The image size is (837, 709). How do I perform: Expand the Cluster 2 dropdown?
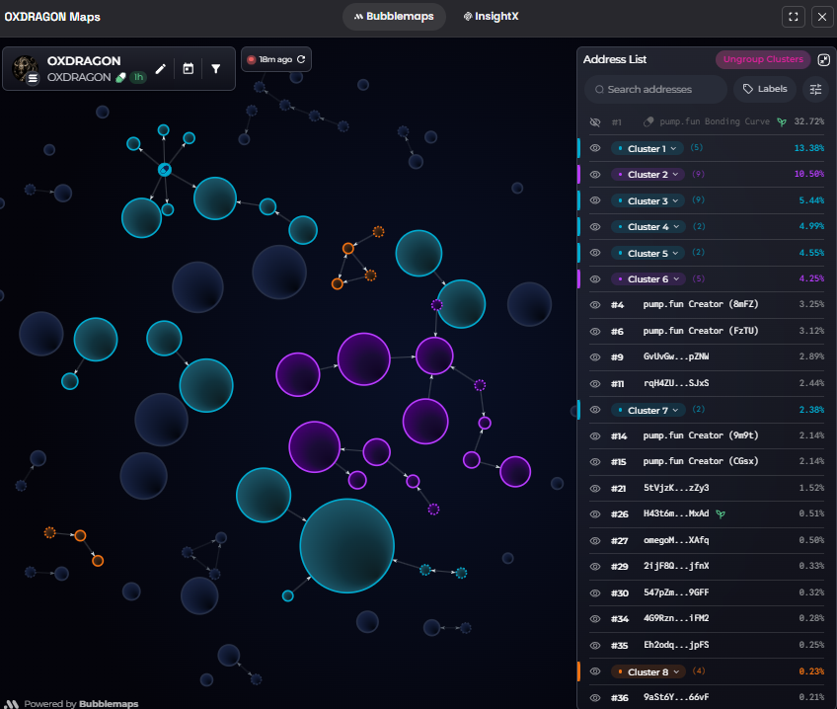pyautogui.click(x=648, y=175)
